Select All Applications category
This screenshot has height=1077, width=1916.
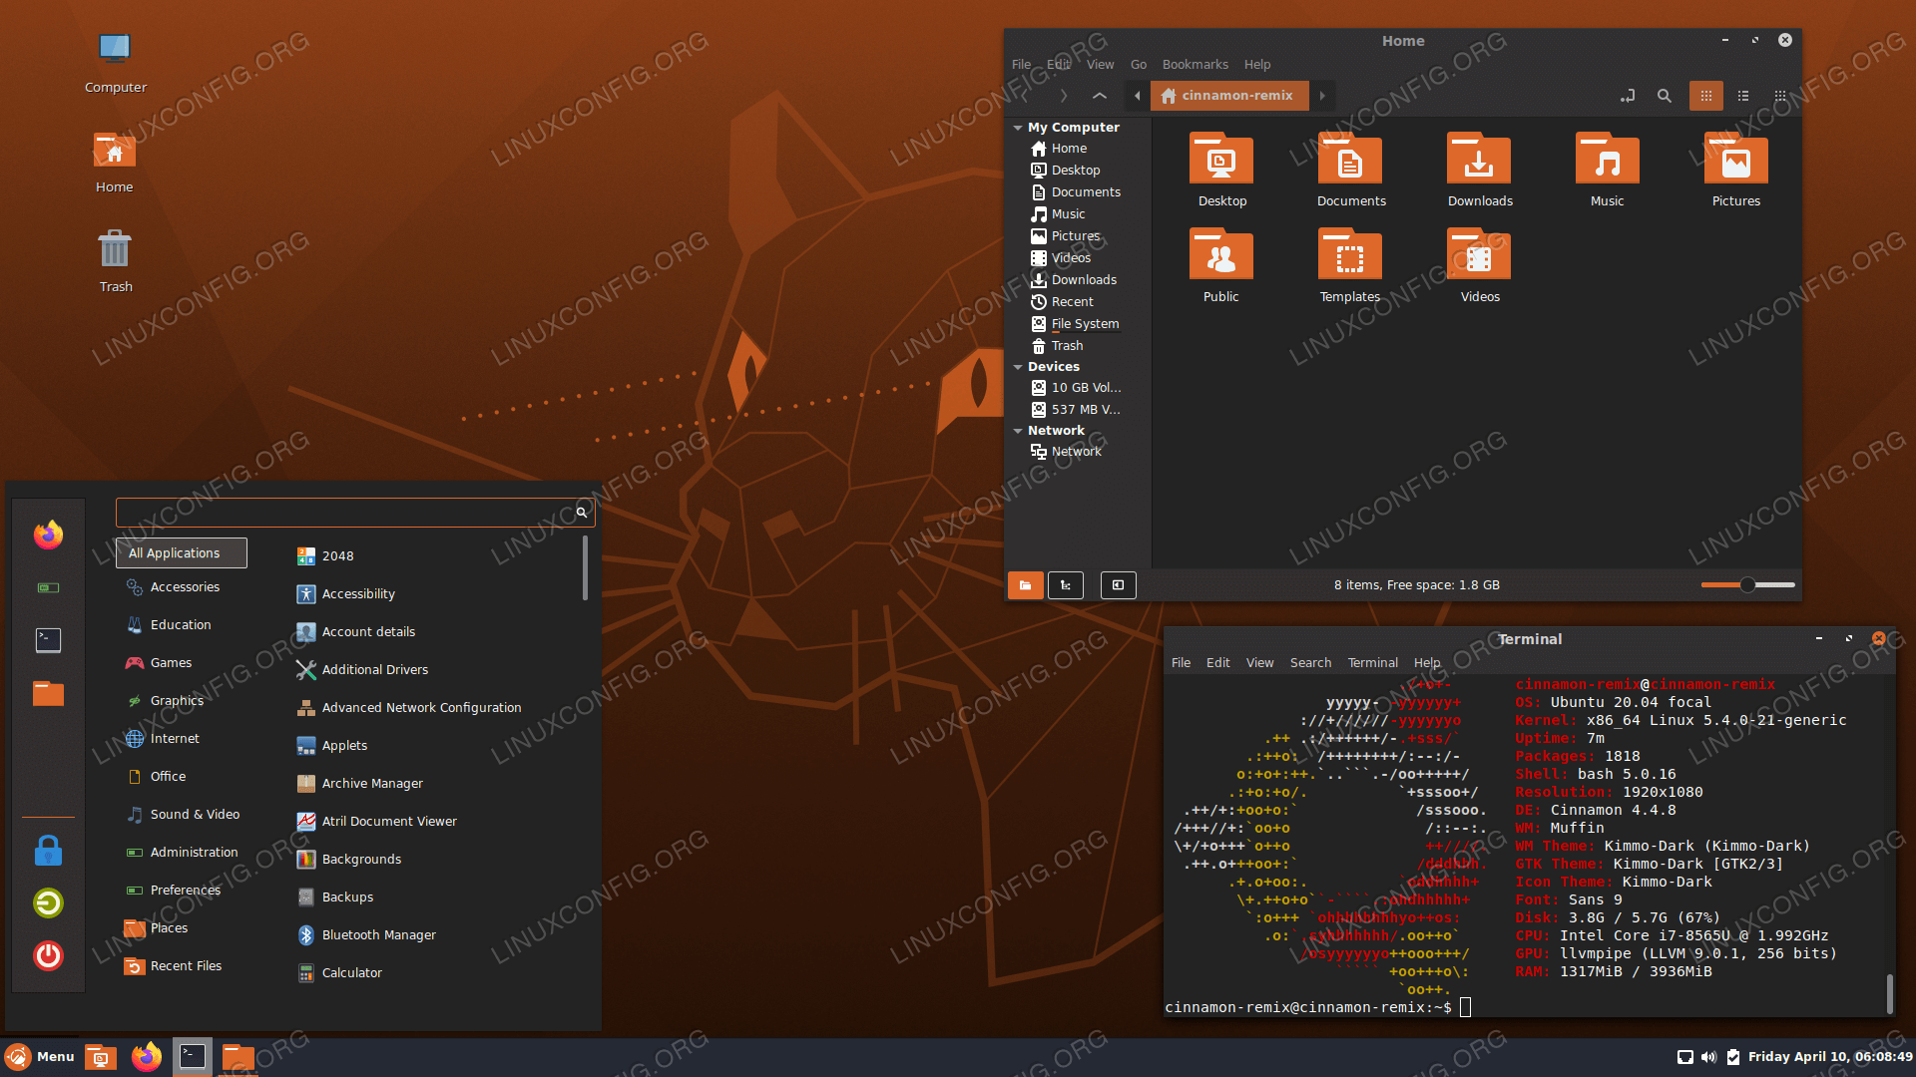click(181, 553)
